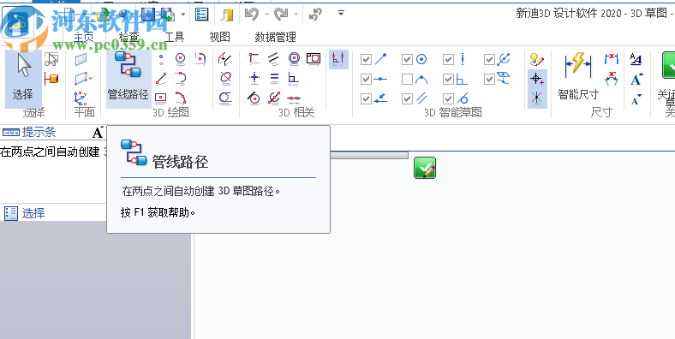Screen dimensions: 675x339
Task: Toggle the relationship handles display button
Action: point(338,59)
